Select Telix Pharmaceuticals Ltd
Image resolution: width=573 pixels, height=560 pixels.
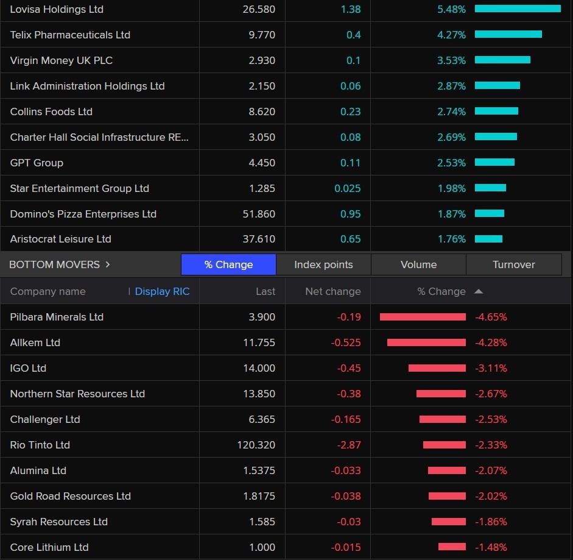[x=70, y=35]
